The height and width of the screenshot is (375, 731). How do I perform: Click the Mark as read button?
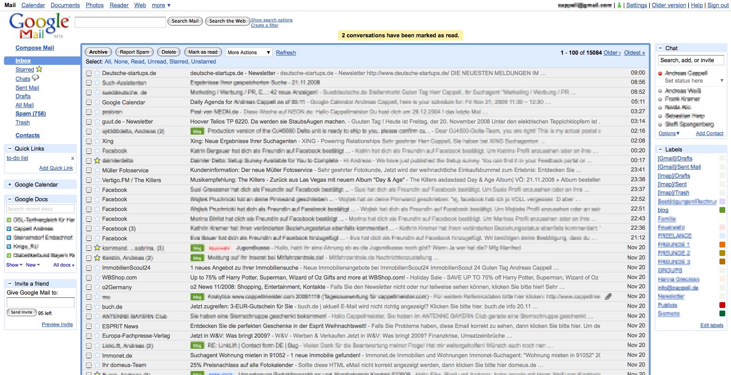[x=203, y=52]
